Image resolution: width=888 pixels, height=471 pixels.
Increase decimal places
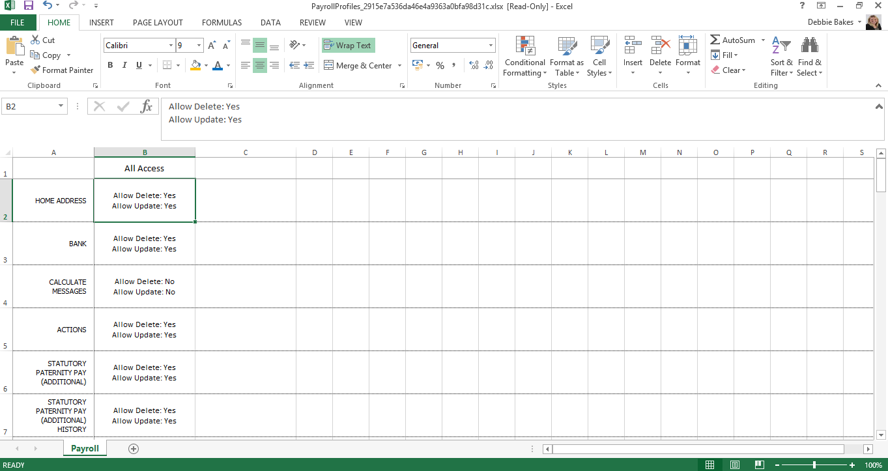474,65
